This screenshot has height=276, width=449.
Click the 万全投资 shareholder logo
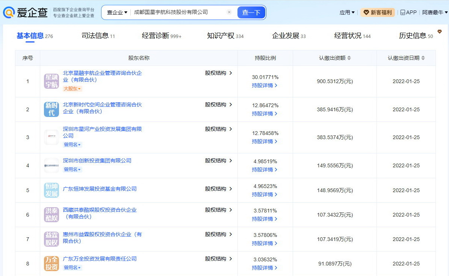click(51, 263)
